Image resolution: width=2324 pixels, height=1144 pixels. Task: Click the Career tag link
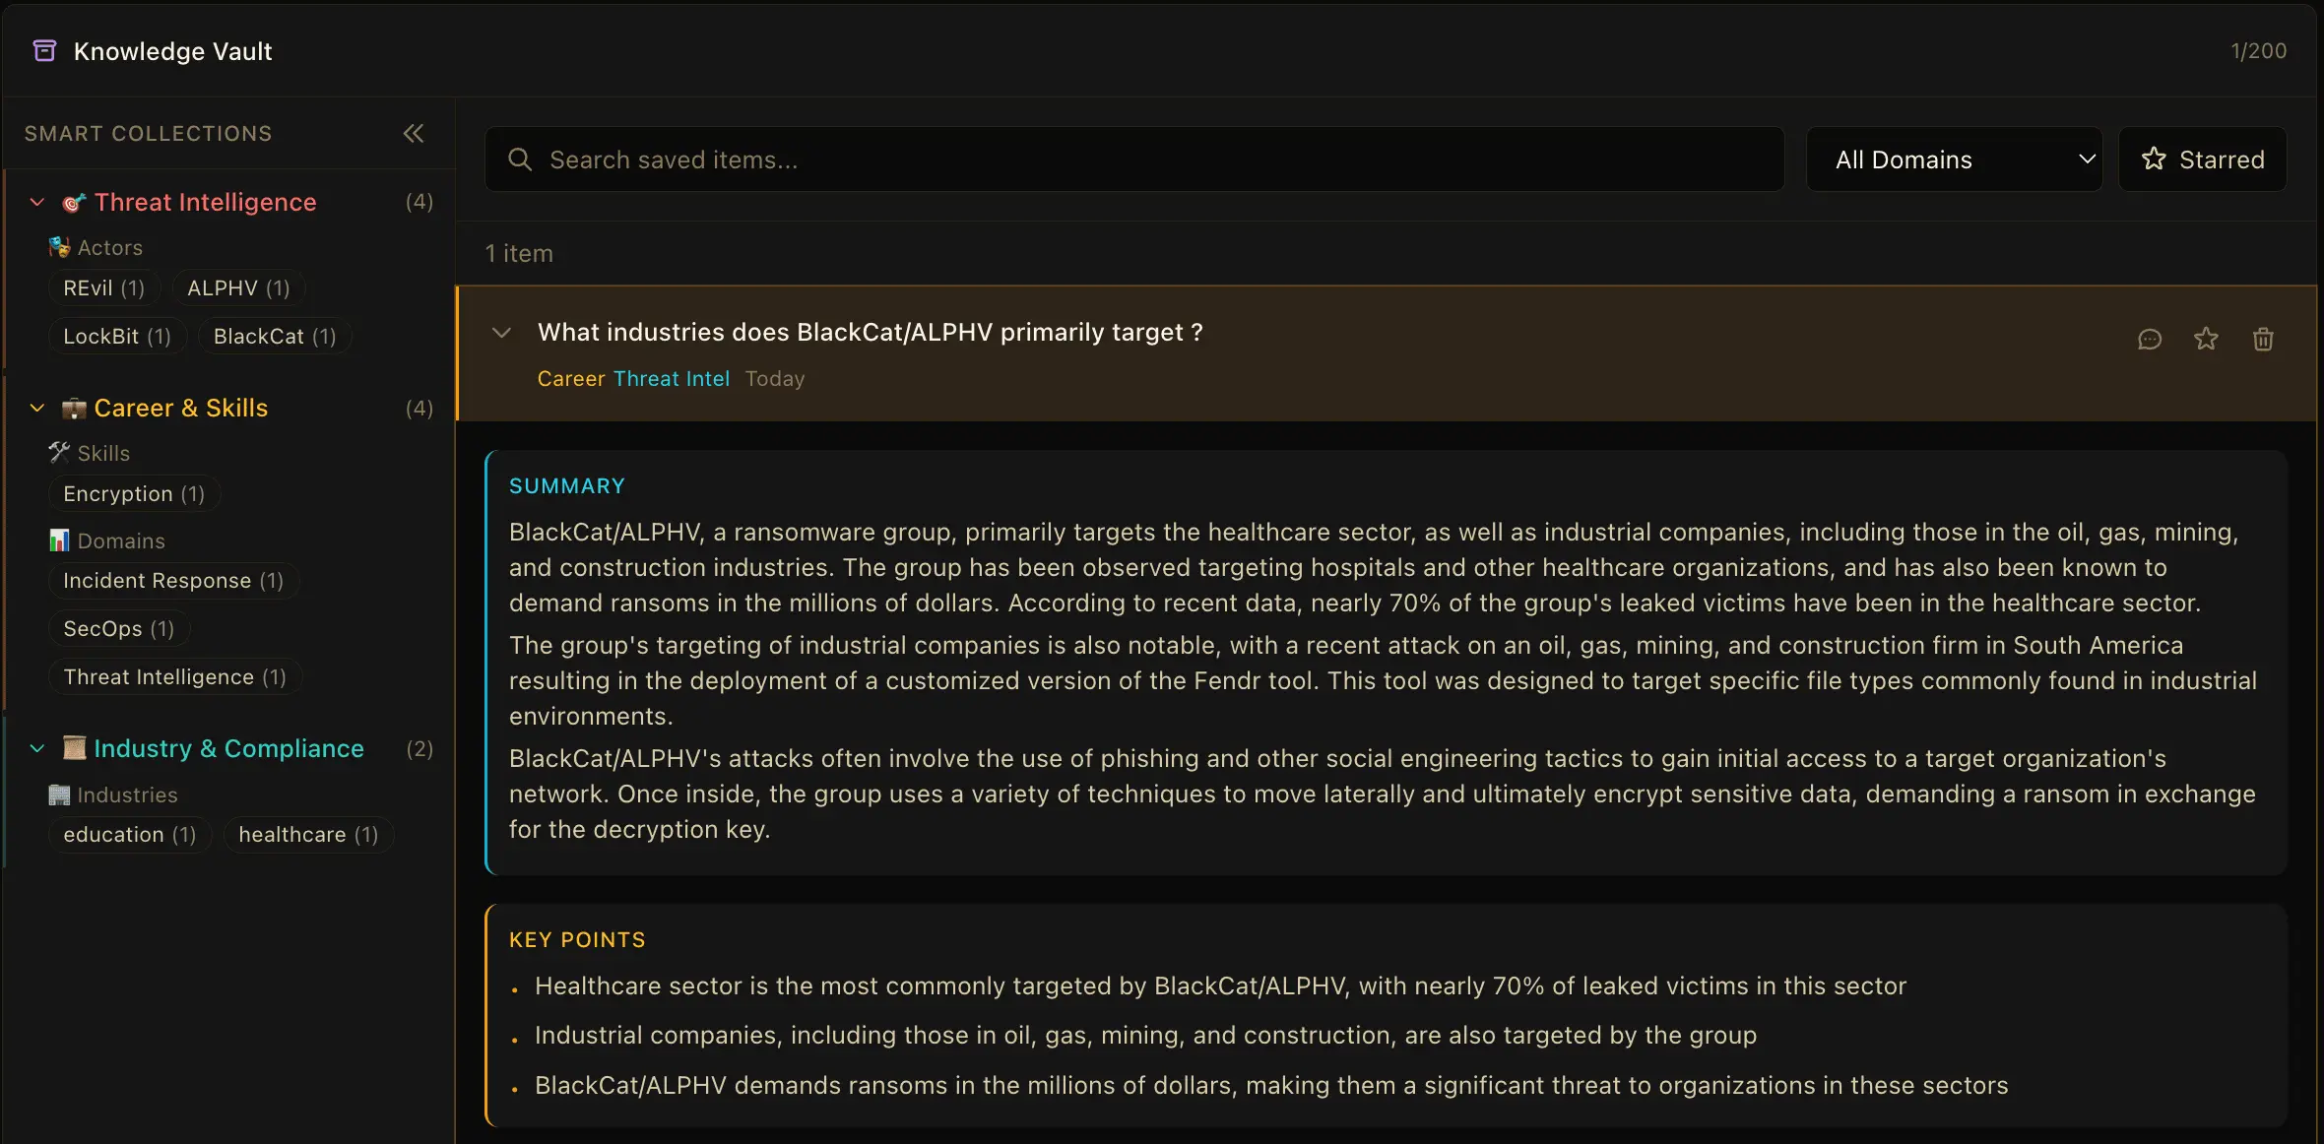pyautogui.click(x=571, y=379)
